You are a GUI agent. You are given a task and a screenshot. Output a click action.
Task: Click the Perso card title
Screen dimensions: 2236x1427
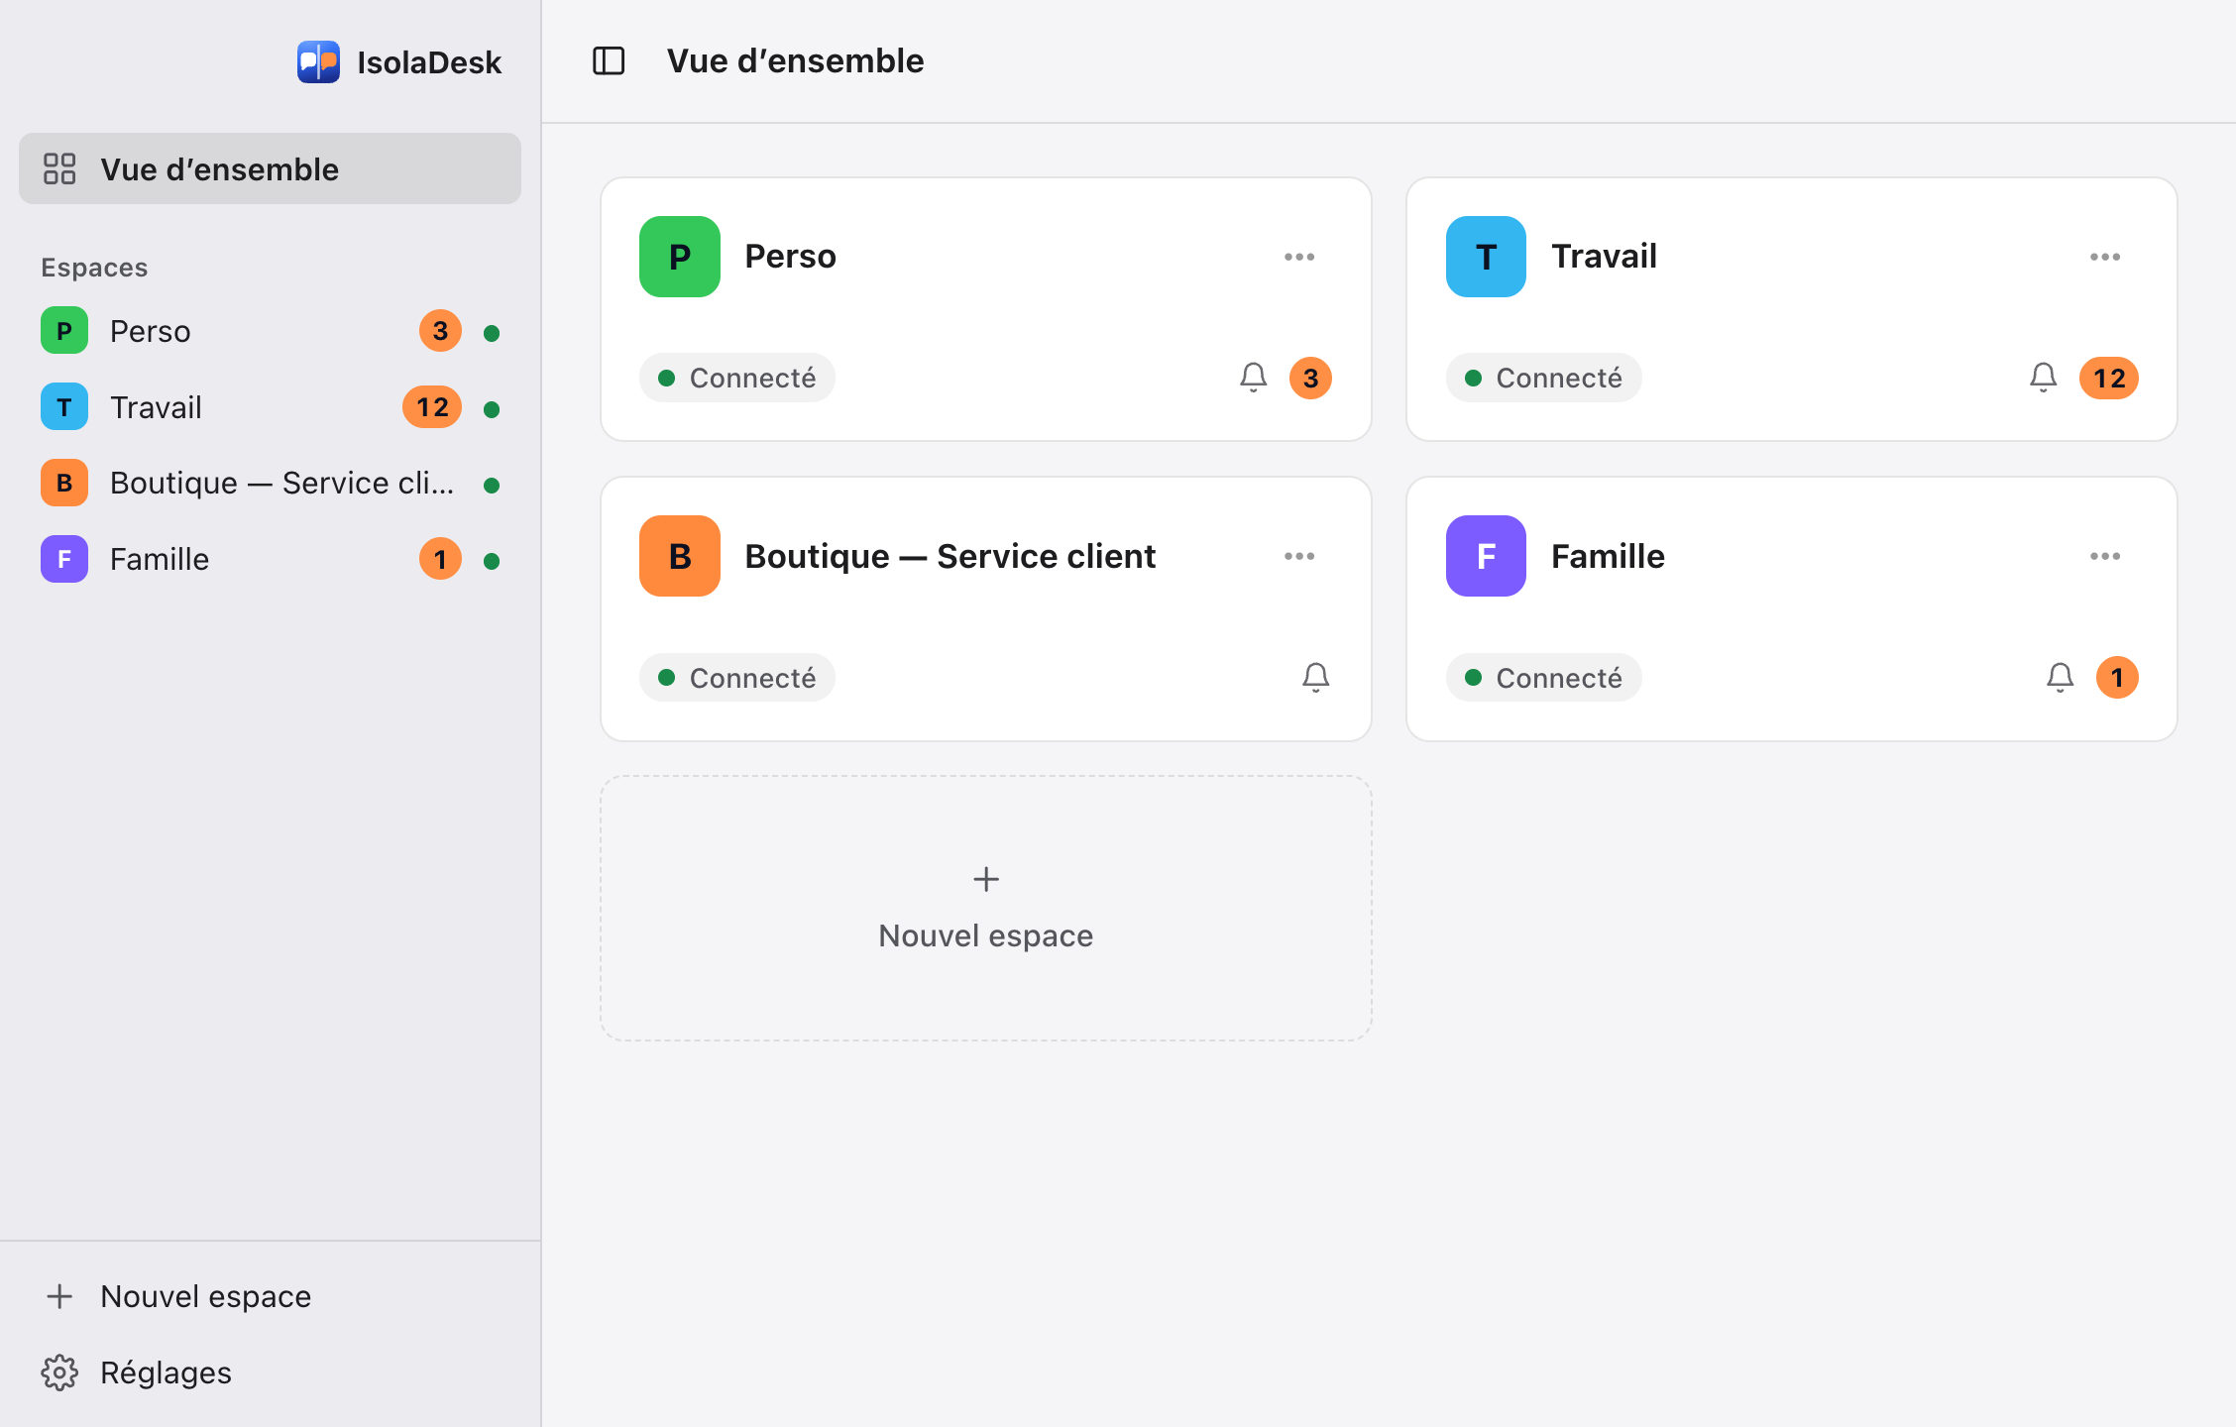[790, 257]
